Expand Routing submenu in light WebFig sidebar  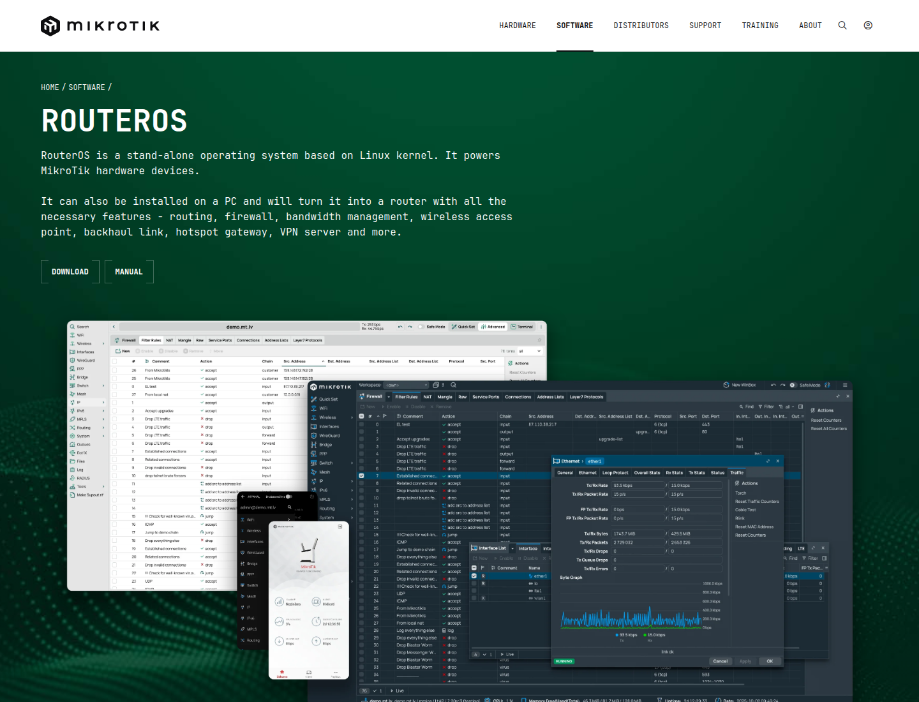(103, 428)
